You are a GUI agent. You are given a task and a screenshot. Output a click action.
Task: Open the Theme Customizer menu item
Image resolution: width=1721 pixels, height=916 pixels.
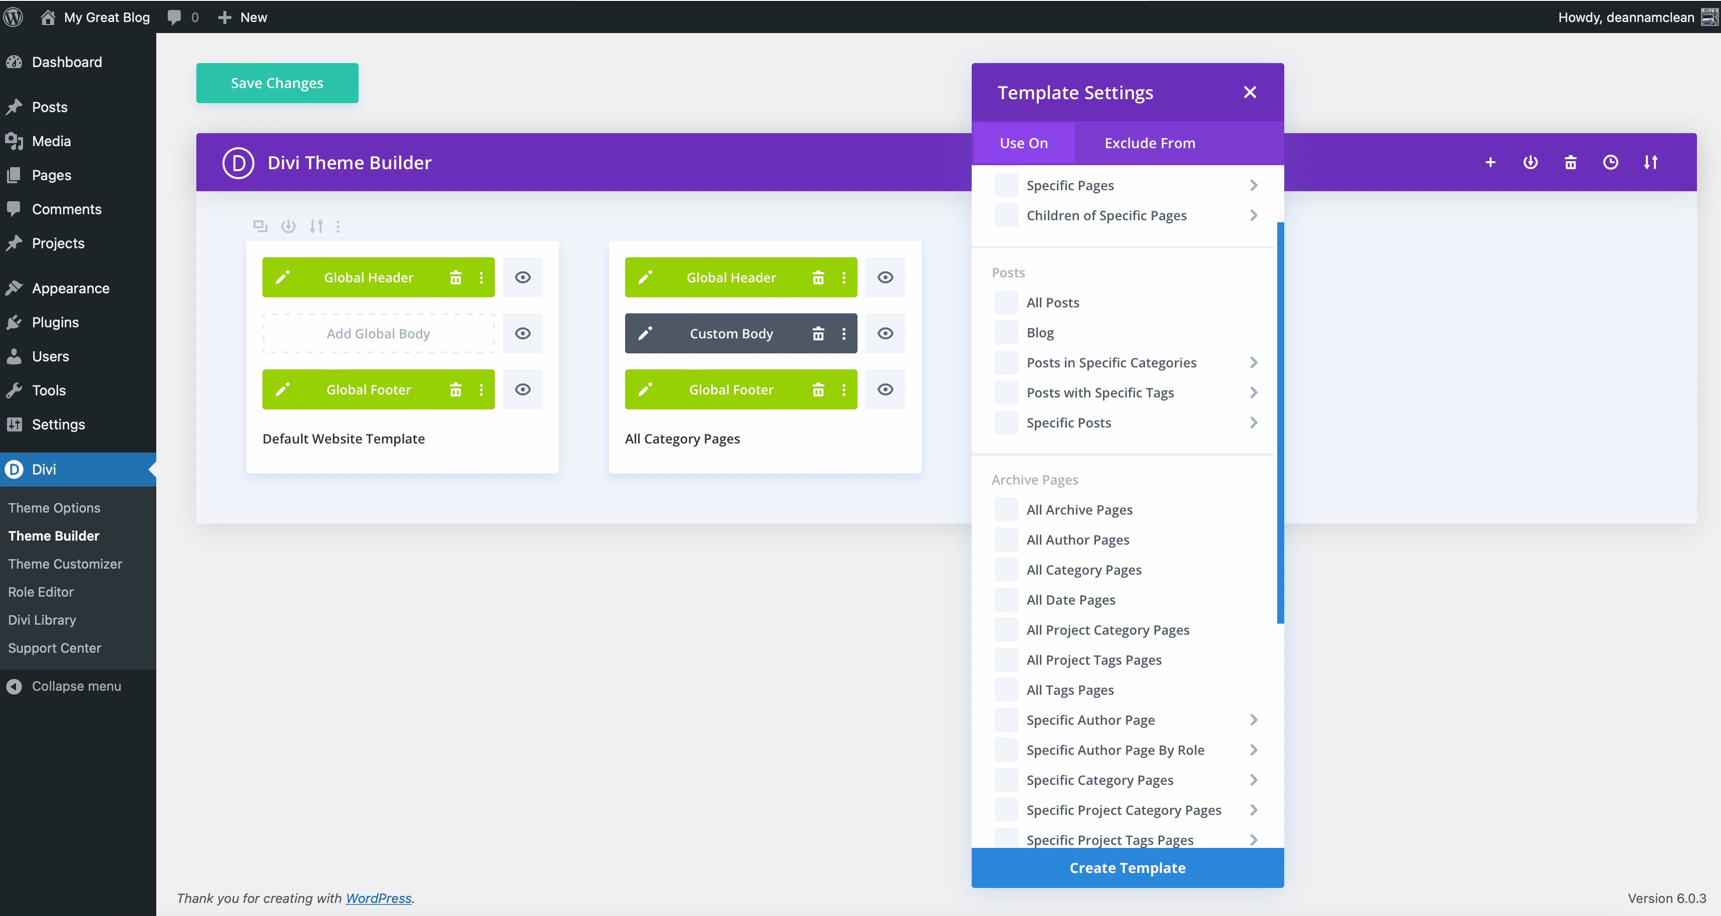click(x=65, y=564)
